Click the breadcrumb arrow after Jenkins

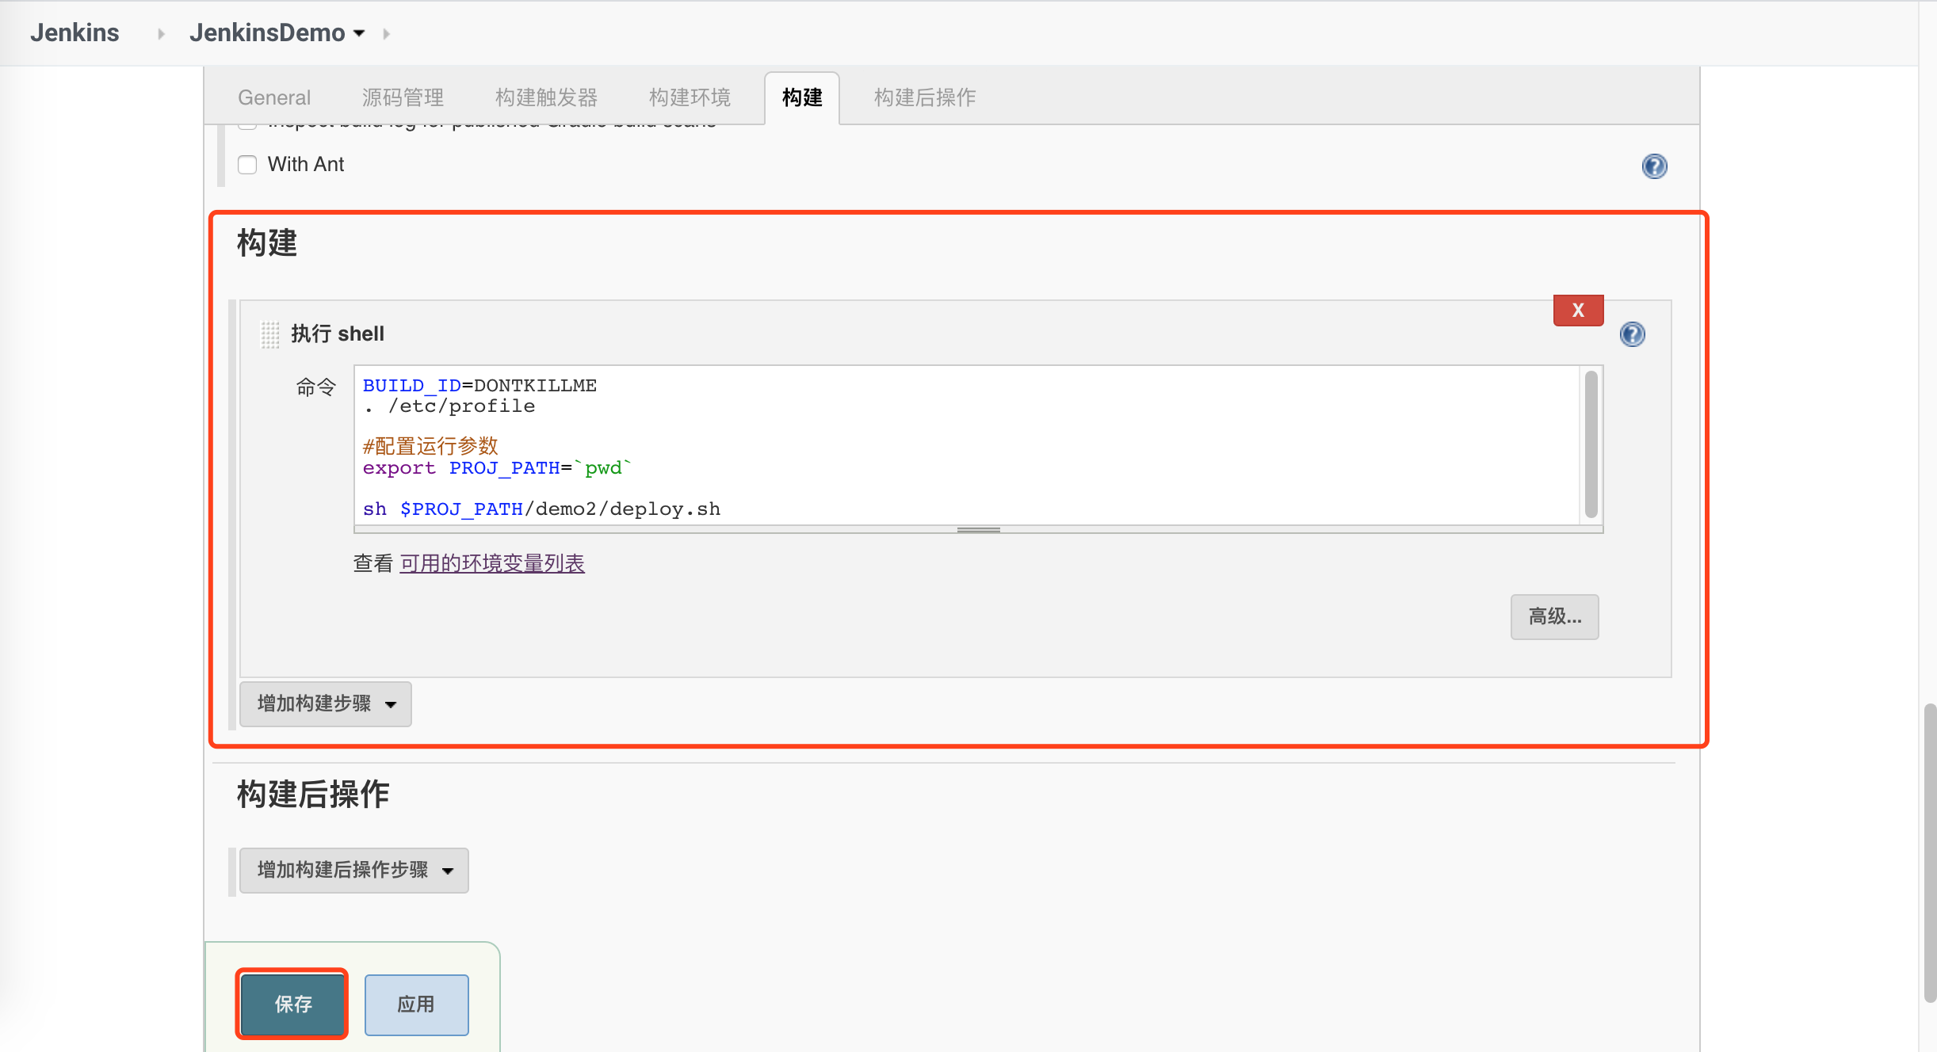(161, 33)
